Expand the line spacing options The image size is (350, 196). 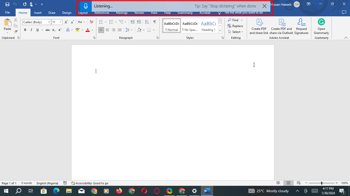132,30
